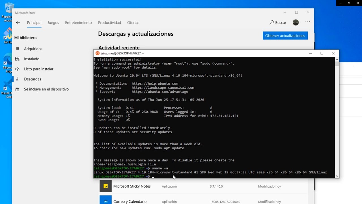Viewport: 362px width, 204px height.
Task: Click the terminal scrollbar down arrow
Action: 337,176
